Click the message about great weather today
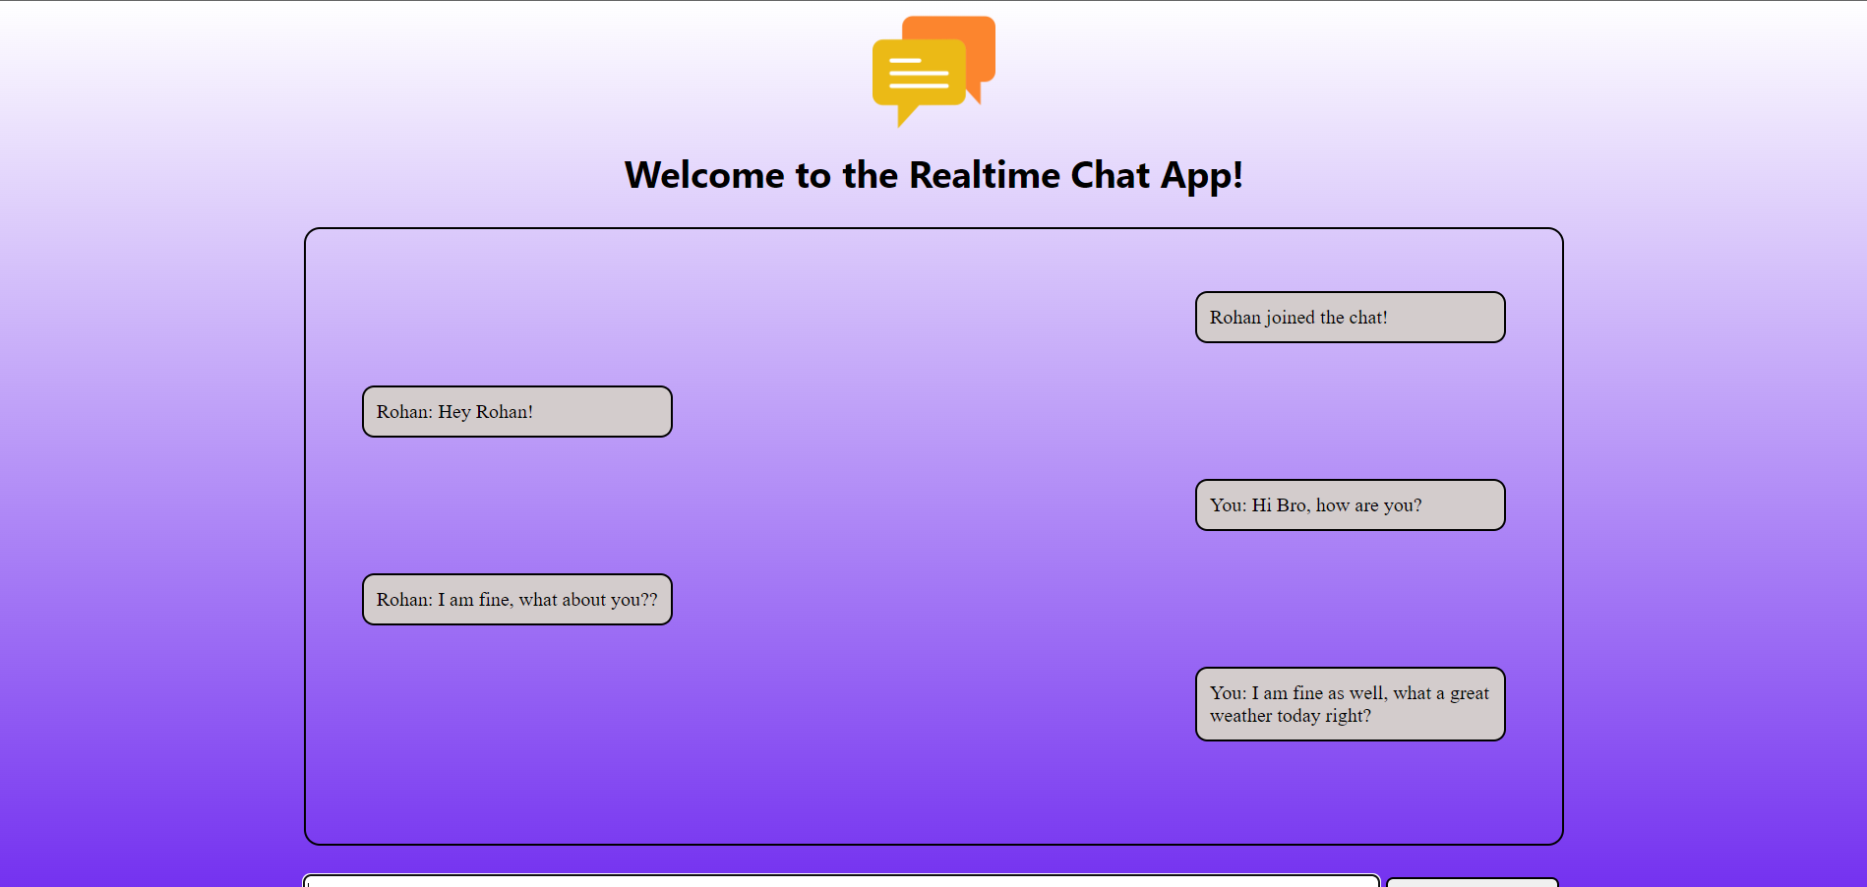 tap(1349, 704)
